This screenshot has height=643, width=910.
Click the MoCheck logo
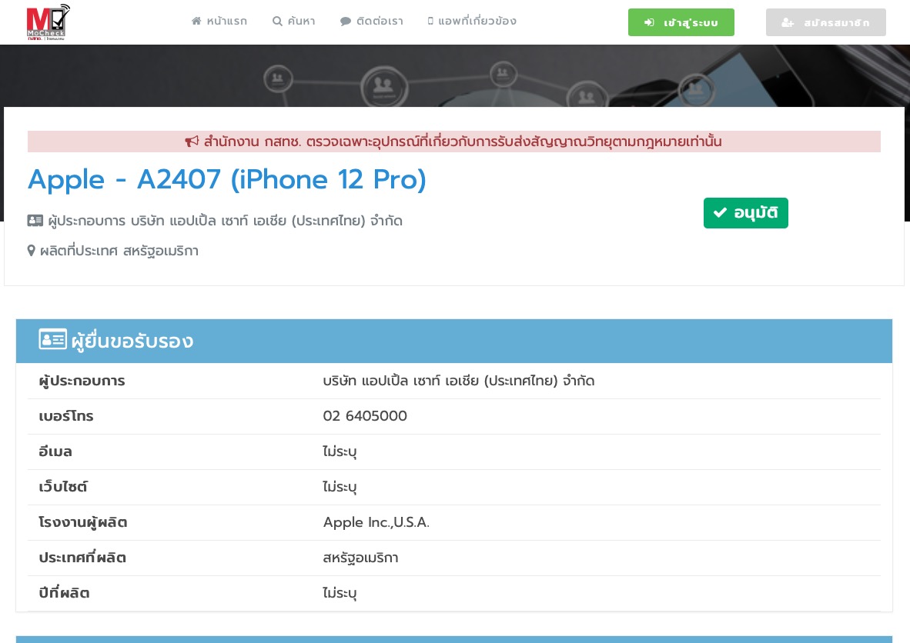point(48,22)
